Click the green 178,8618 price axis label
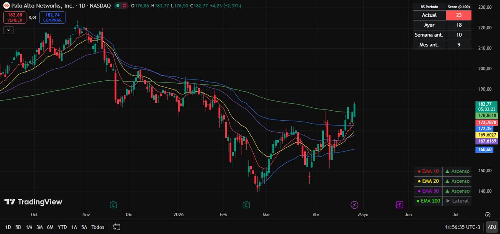This screenshot has height=234, width=500. click(487, 115)
